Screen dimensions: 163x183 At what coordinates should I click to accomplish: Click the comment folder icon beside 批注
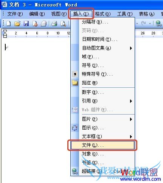click(75, 83)
